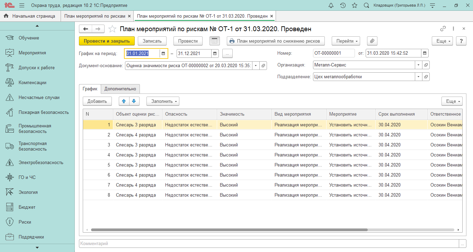
Task: Open calendar for period start date
Action: pos(163,53)
